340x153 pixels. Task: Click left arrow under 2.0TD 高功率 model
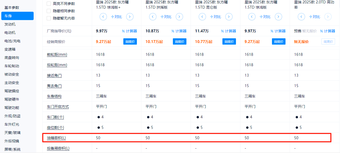301,17
